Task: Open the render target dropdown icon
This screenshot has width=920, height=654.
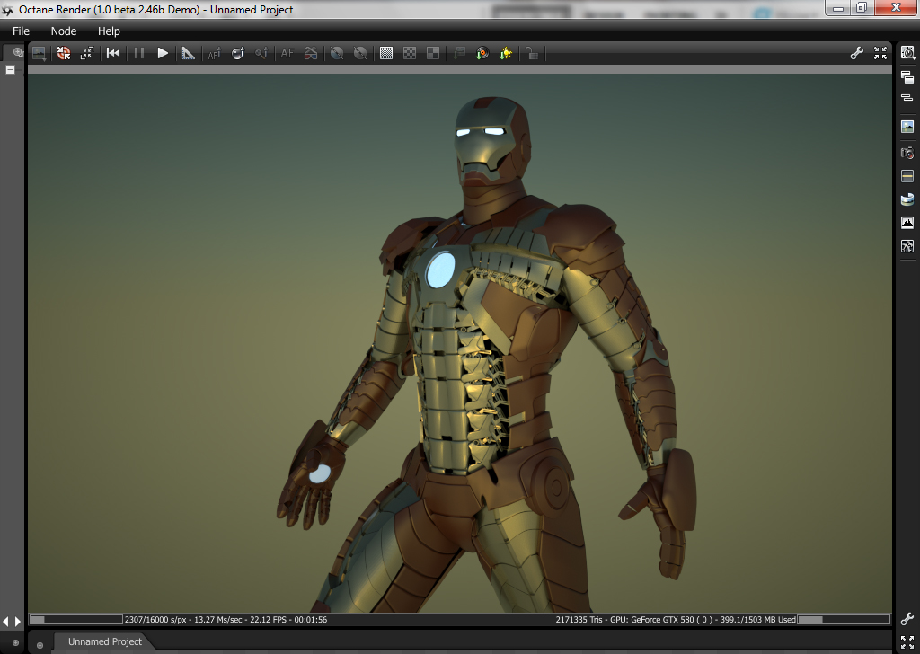Action: 907,53
